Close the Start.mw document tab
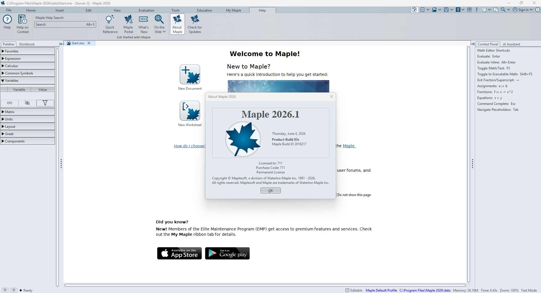The height and width of the screenshot is (293, 541). coord(89,43)
